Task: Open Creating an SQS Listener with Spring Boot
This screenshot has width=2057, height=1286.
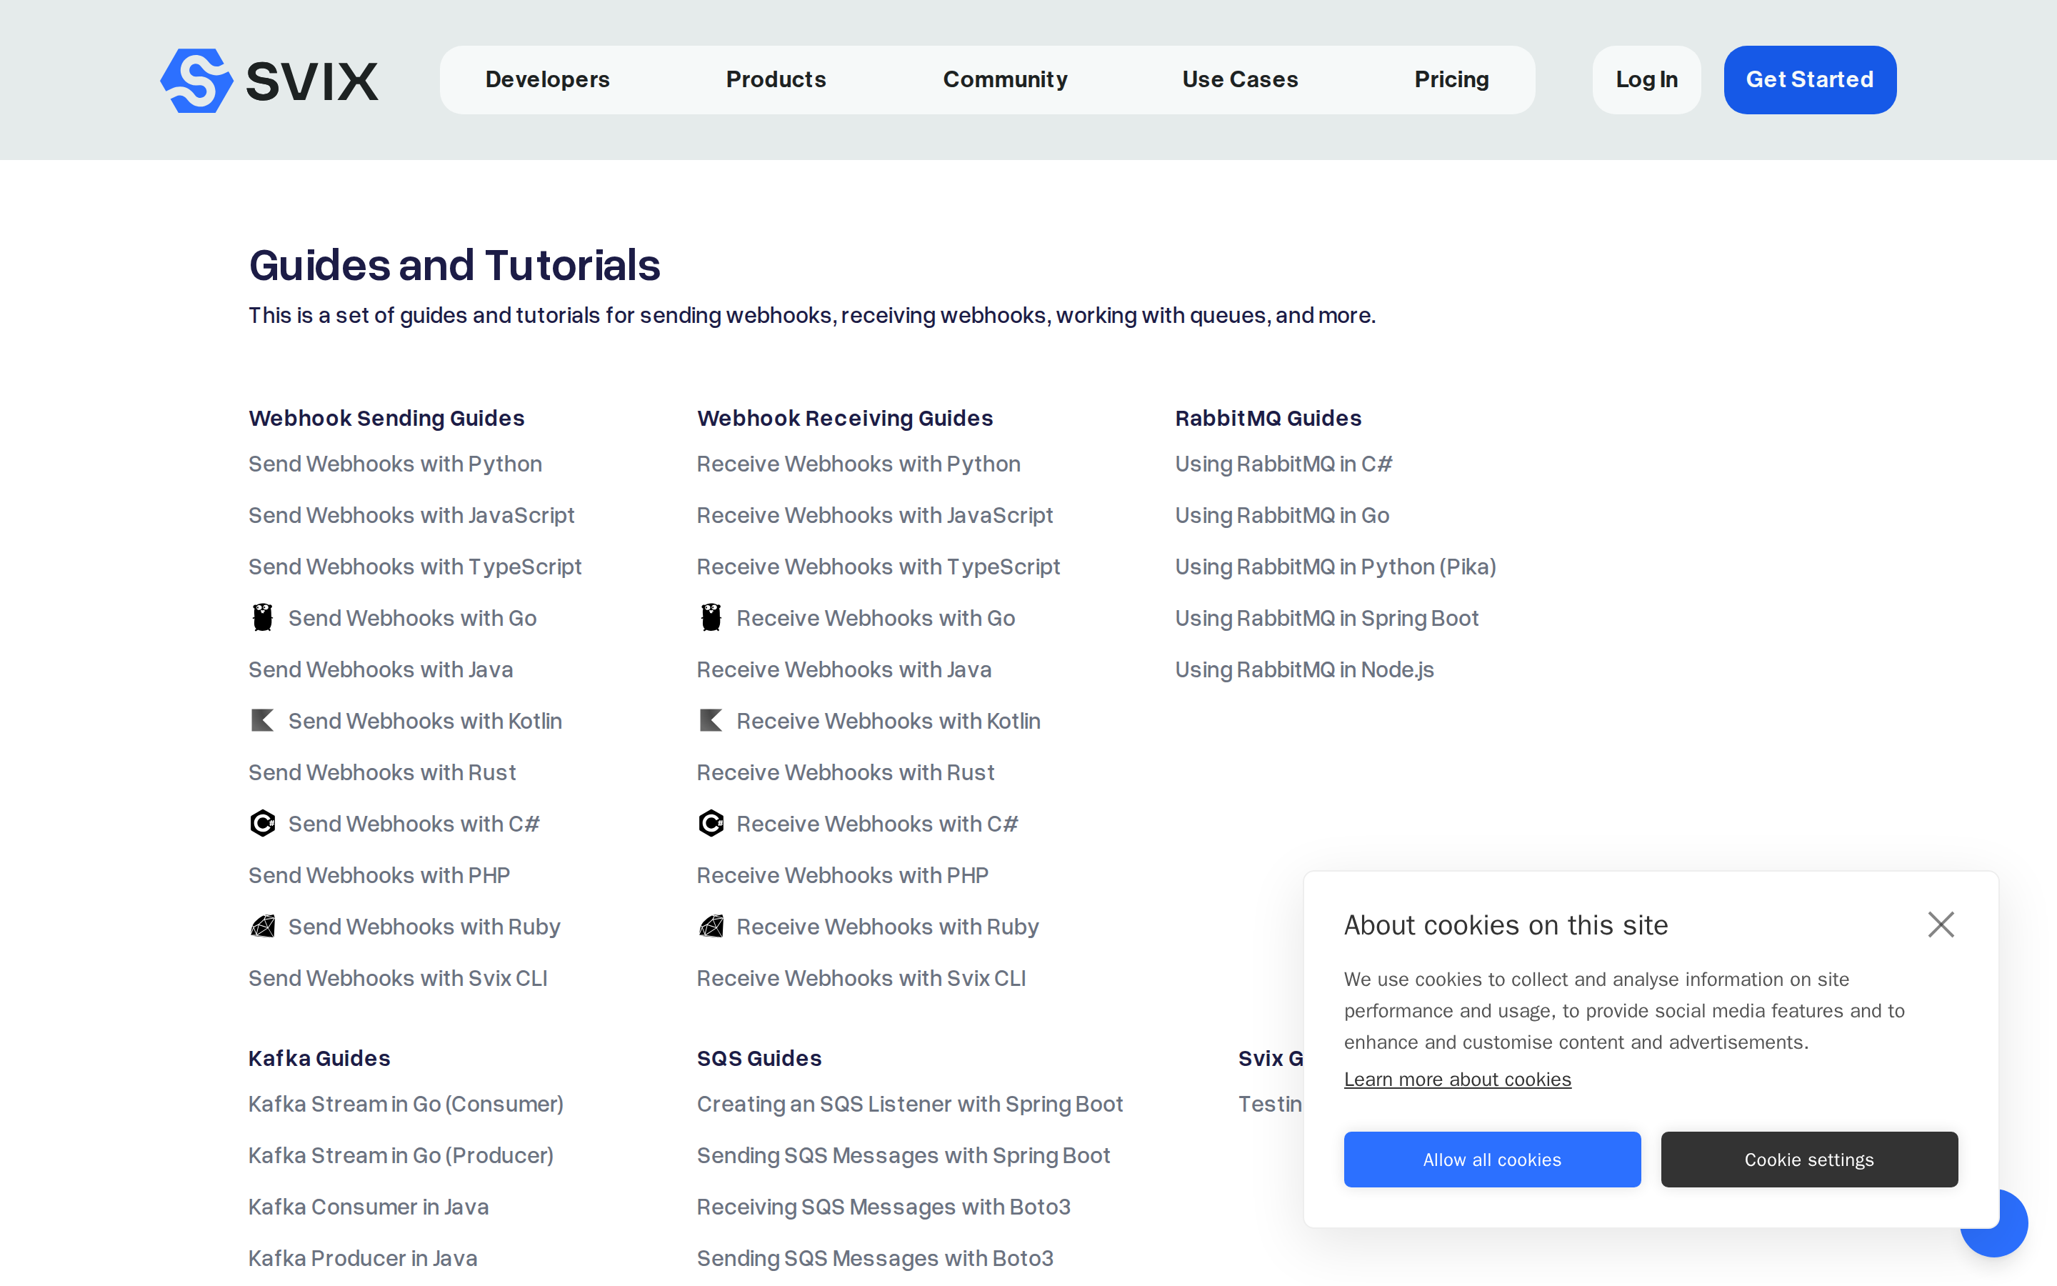Action: tap(909, 1104)
